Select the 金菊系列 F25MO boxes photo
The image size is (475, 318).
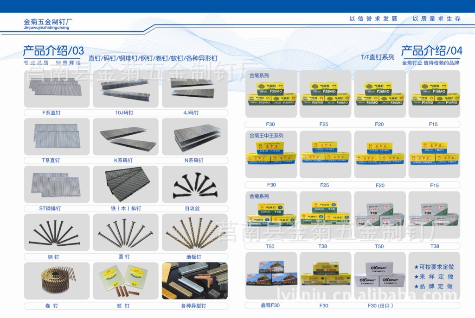click(325, 94)
